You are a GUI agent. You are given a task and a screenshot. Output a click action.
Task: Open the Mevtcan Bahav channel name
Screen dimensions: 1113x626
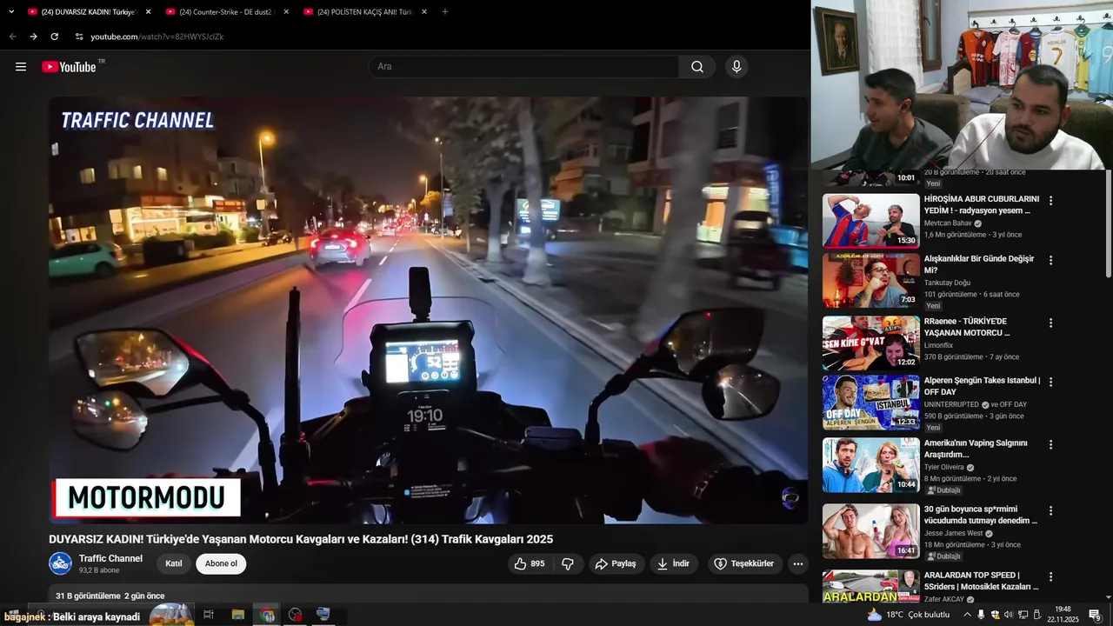948,223
